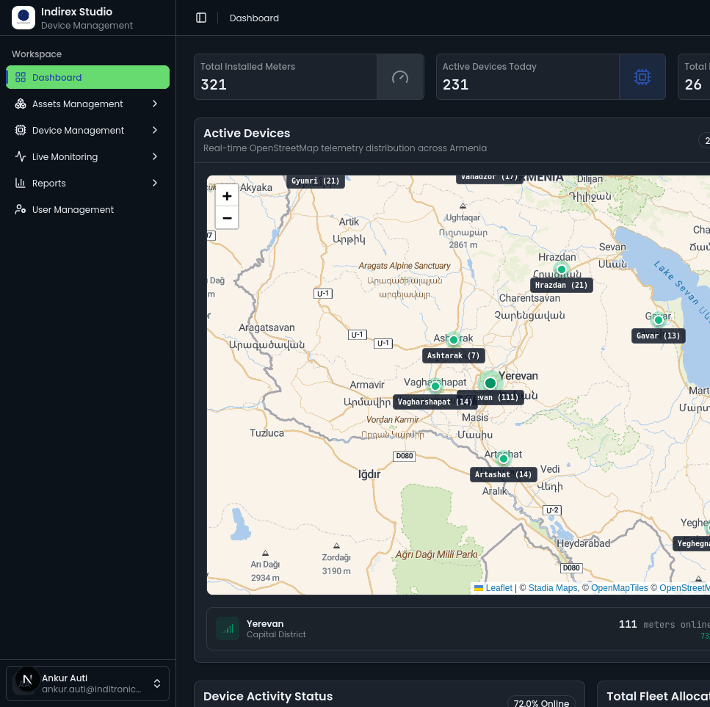Expand the Device Management chevron

tap(155, 131)
